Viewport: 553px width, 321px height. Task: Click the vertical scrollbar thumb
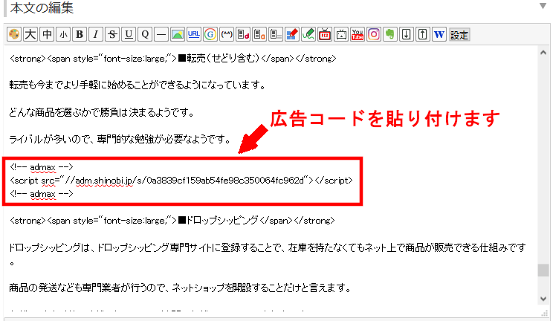(543, 270)
